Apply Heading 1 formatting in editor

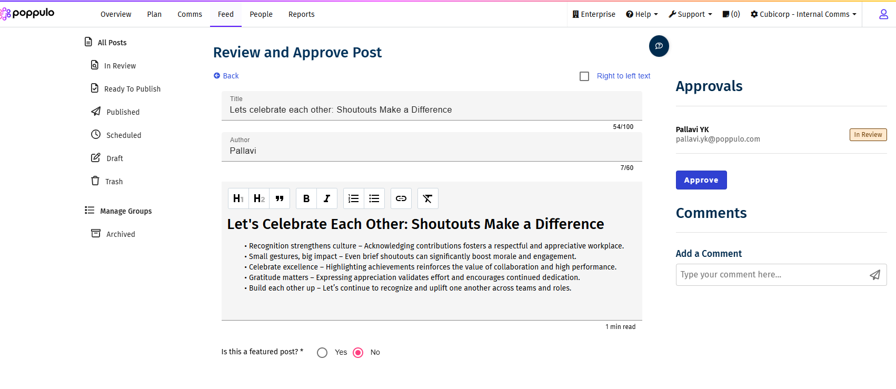pyautogui.click(x=238, y=198)
